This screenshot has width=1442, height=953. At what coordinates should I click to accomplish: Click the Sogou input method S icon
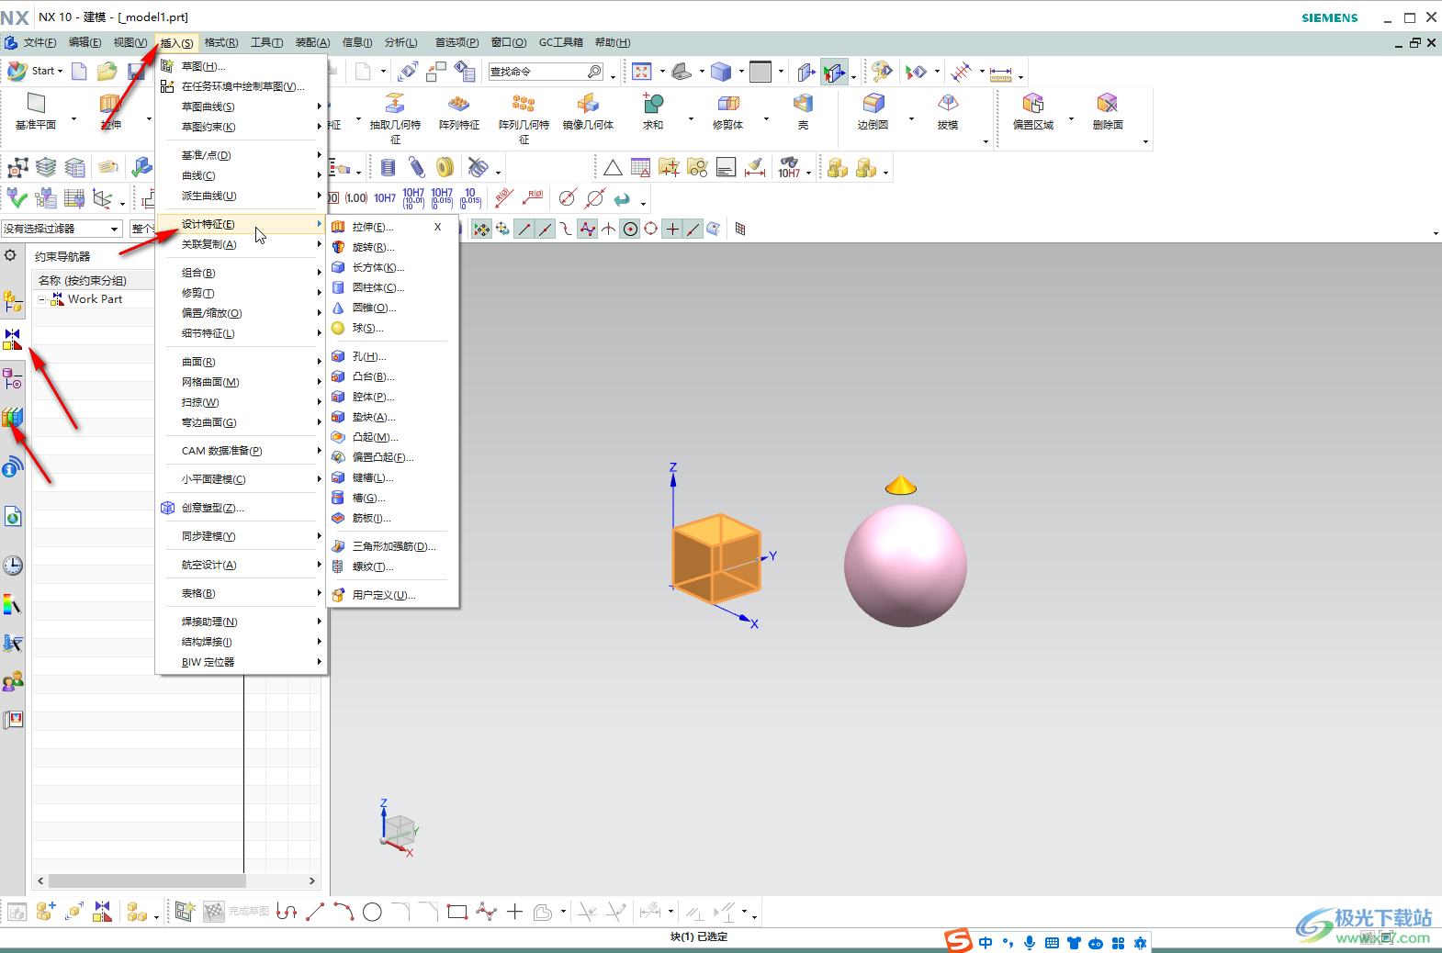click(x=958, y=941)
